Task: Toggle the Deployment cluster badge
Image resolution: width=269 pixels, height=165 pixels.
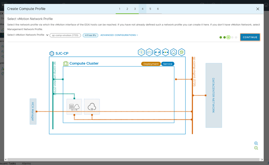Action: click(151, 64)
